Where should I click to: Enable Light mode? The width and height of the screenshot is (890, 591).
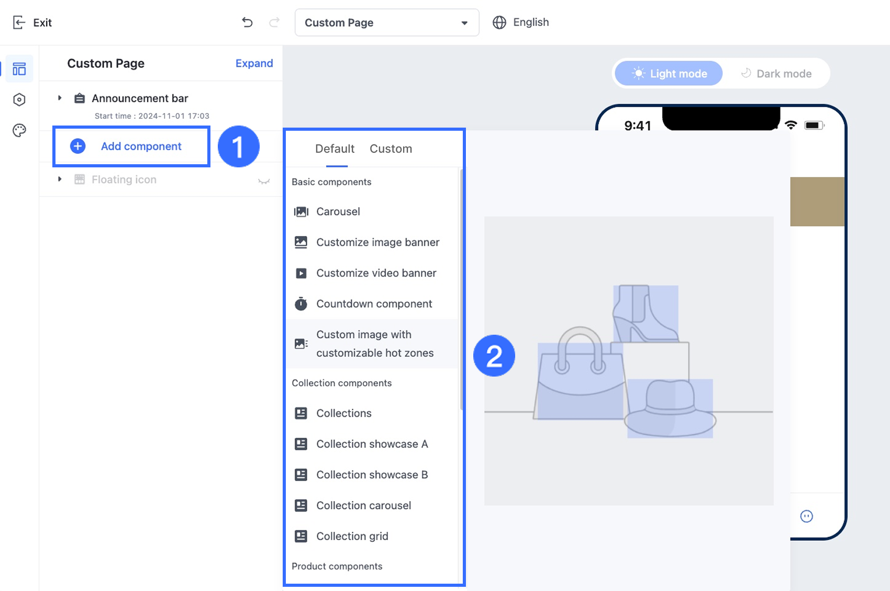(668, 73)
